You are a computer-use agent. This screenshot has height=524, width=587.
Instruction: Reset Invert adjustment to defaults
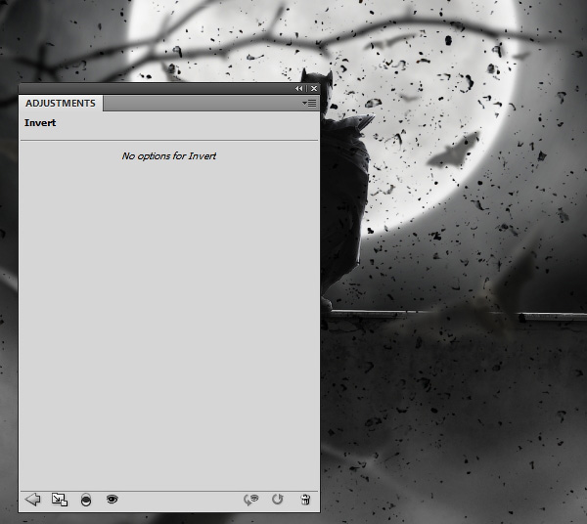coord(278,499)
